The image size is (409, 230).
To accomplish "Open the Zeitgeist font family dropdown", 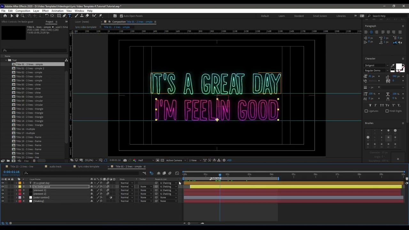I will (376, 65).
